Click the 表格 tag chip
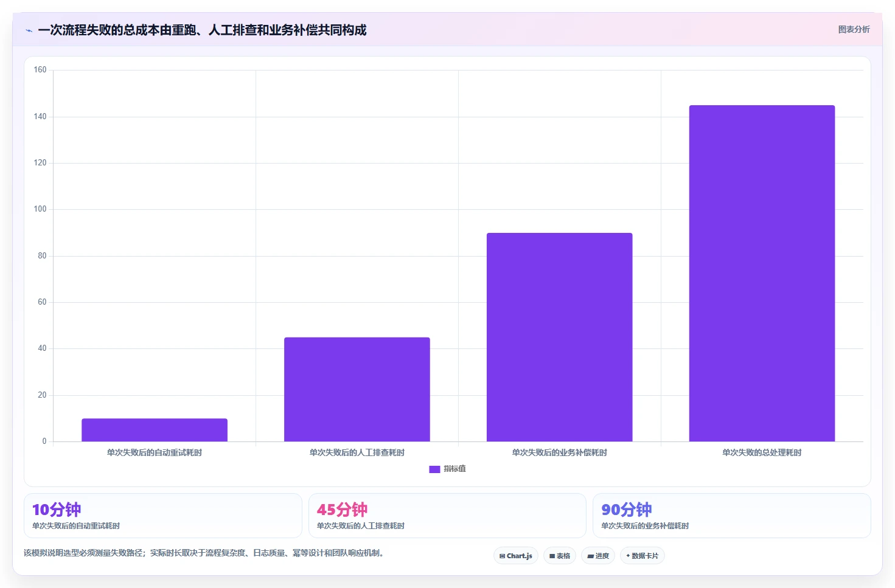This screenshot has height=588, width=895. coord(560,556)
